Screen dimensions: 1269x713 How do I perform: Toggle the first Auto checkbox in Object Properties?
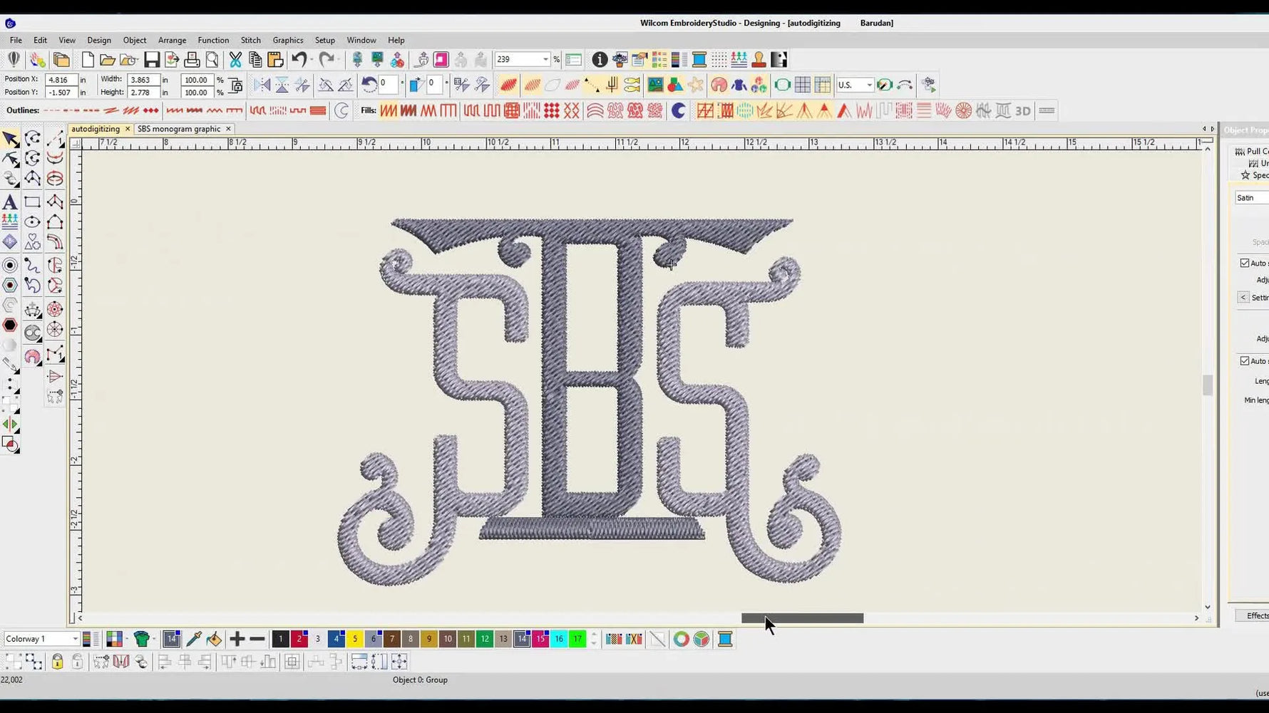click(1245, 263)
